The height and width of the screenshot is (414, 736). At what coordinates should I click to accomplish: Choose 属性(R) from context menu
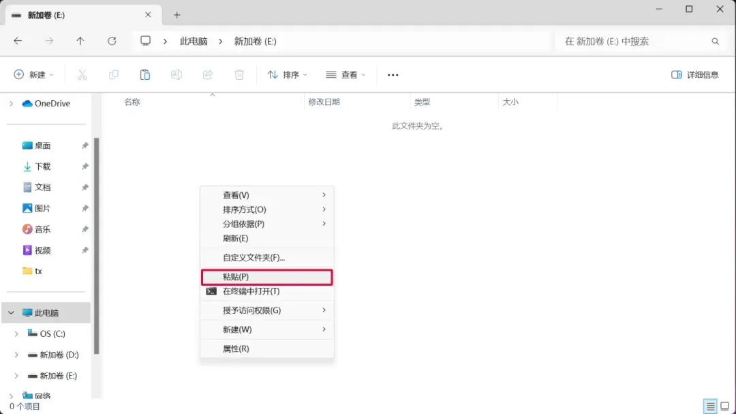pos(267,349)
